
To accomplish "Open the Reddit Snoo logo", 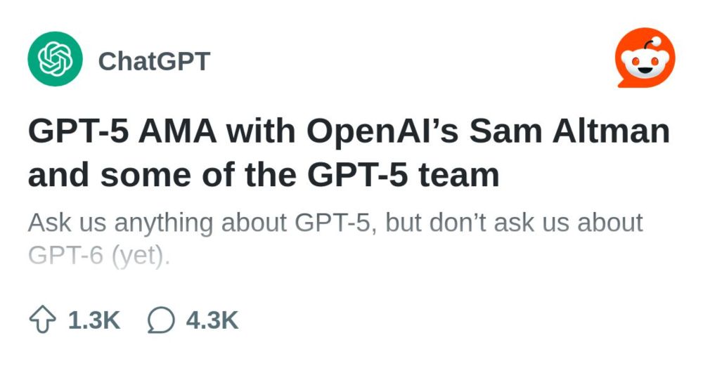I will 645,58.
